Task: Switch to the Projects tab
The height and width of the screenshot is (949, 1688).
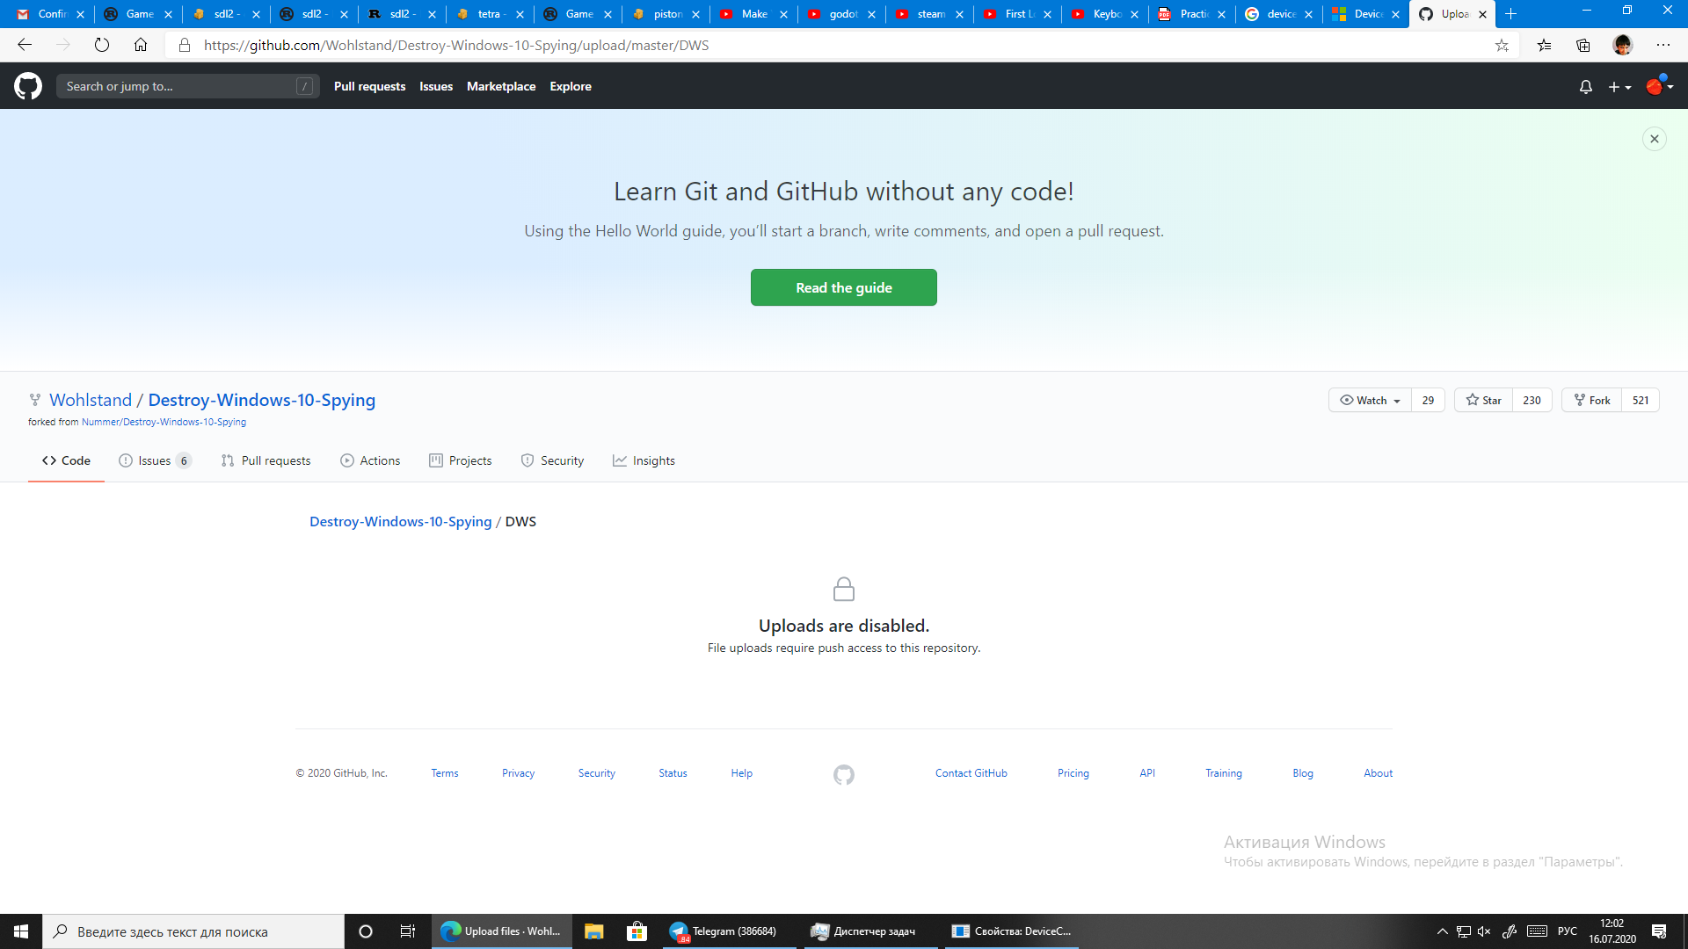Action: point(460,460)
